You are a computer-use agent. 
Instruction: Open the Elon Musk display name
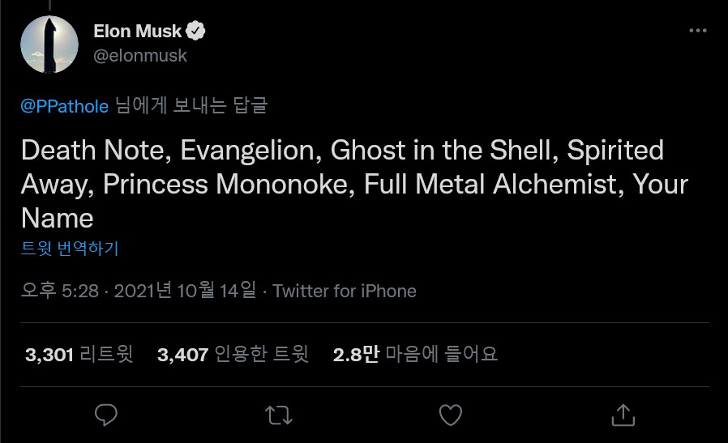coord(137,32)
